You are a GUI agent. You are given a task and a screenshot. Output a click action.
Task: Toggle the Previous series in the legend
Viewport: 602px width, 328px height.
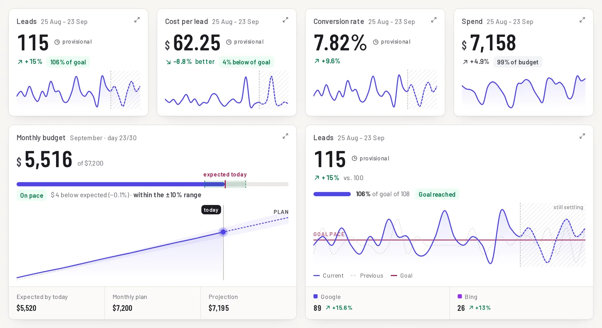click(x=367, y=276)
